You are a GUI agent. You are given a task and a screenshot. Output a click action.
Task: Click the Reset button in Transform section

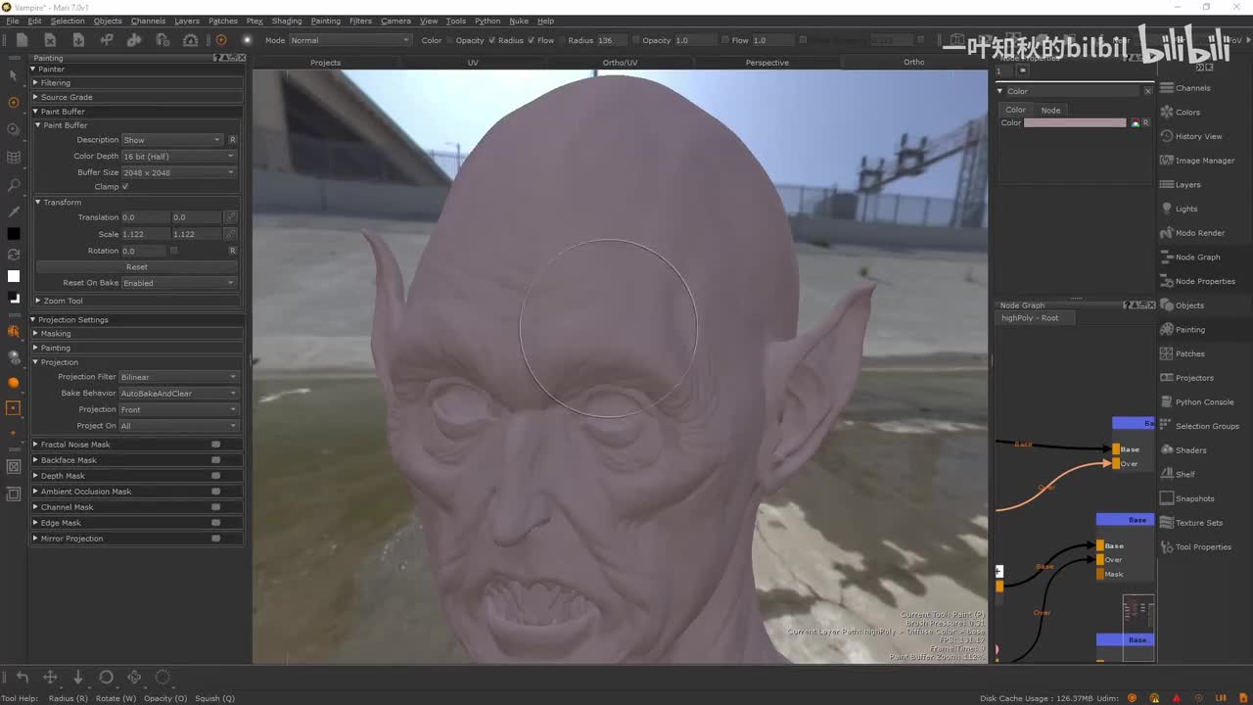pos(137,267)
